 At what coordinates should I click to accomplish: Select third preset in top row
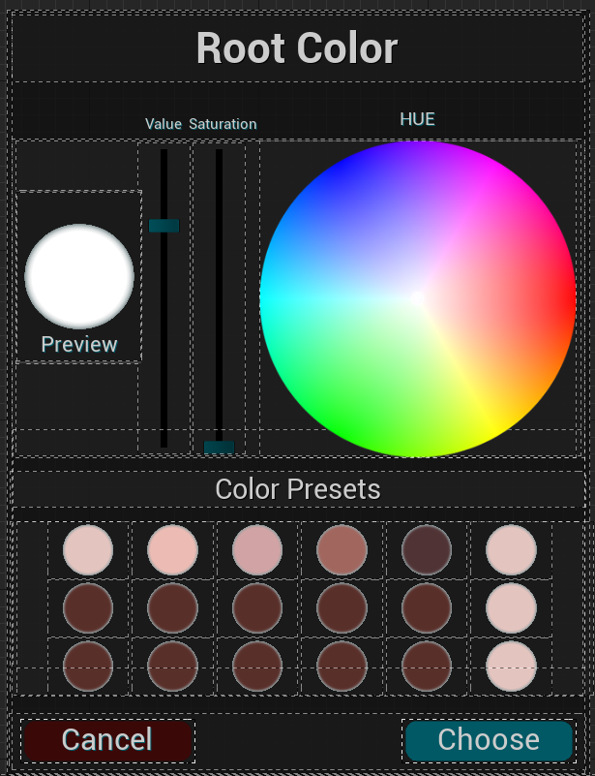pos(257,550)
